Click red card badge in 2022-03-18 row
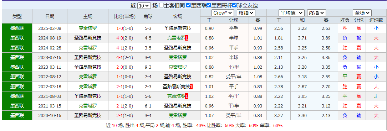 (191, 87)
